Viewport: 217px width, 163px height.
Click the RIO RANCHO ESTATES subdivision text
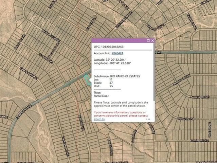tap(125, 76)
